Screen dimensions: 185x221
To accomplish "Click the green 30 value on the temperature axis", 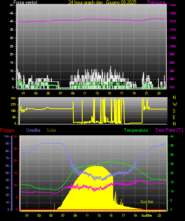I will [x=172, y=155].
